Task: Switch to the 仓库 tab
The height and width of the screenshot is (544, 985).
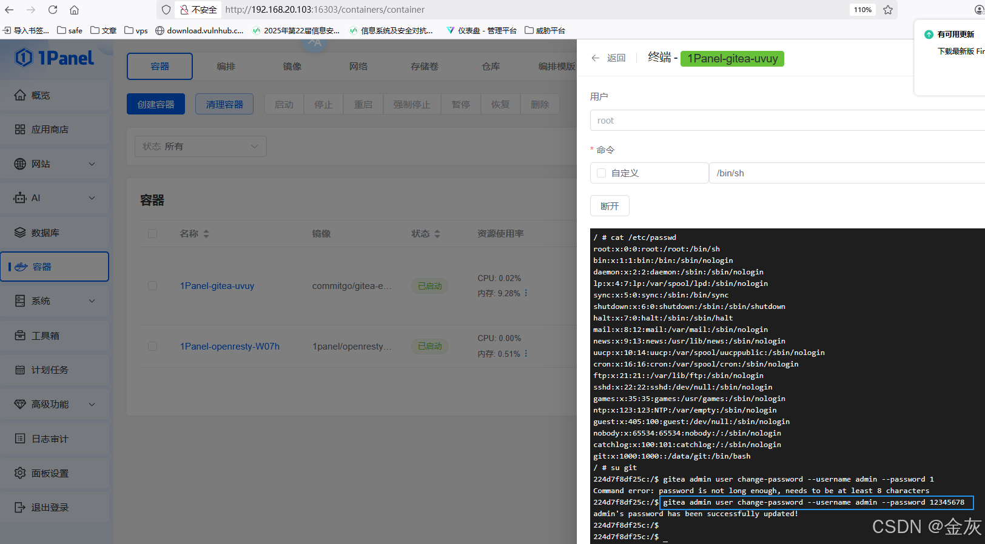Action: (491, 66)
